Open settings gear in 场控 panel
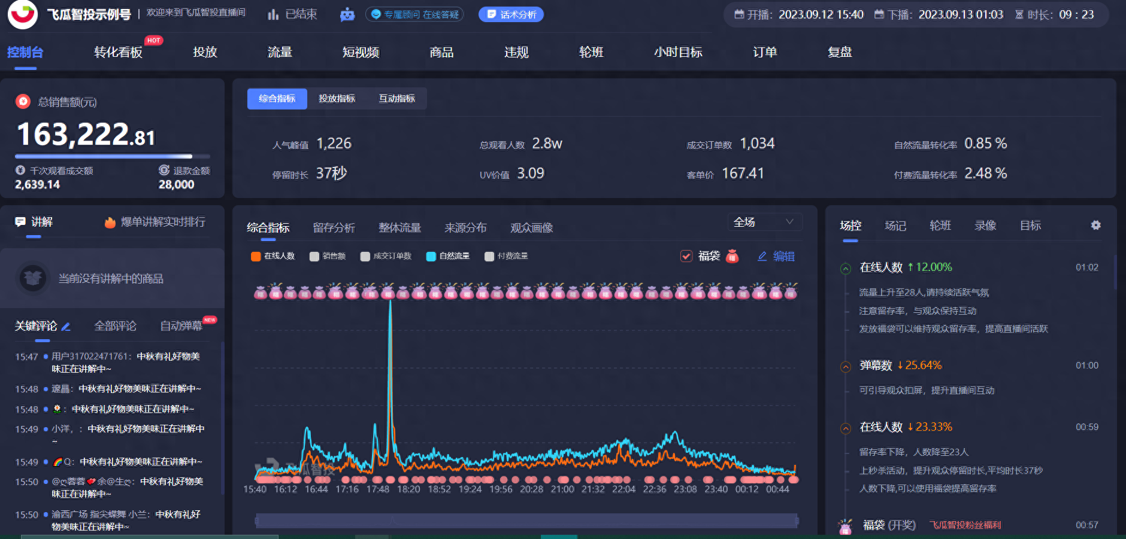This screenshot has height=539, width=1126. coord(1095,226)
